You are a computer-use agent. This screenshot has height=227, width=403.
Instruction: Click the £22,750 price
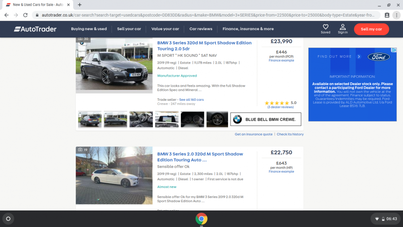coord(281,152)
